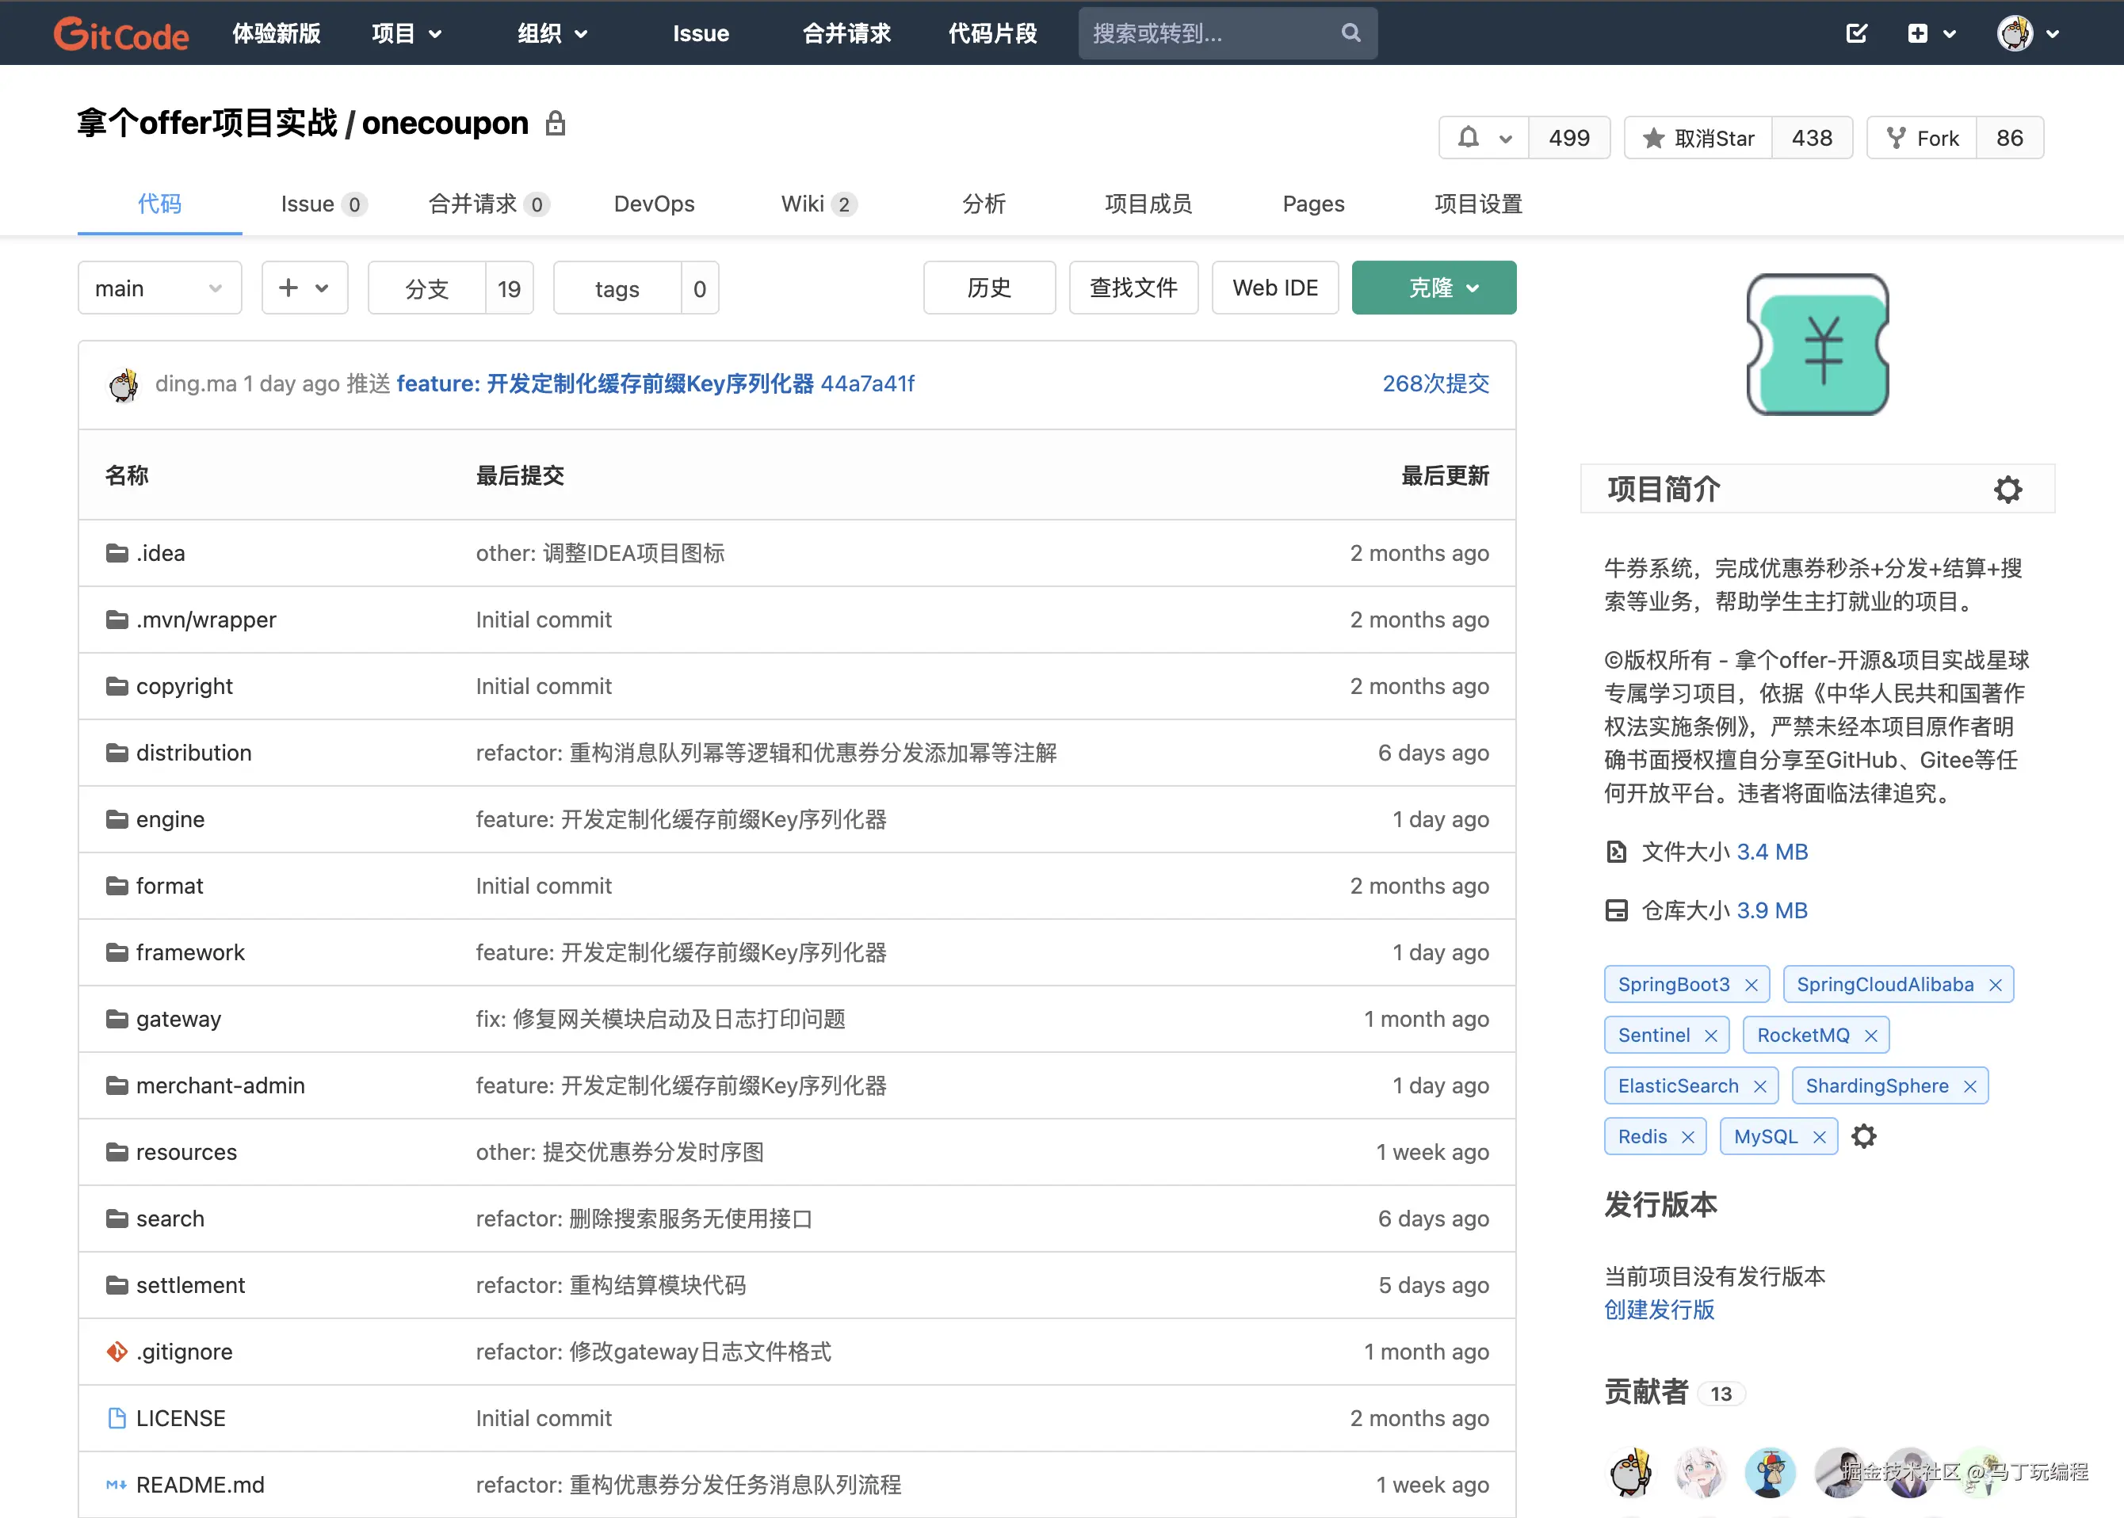Screen dimensions: 2124x1518
Task: Open the 268次提交 commits link
Action: [x=1435, y=383]
